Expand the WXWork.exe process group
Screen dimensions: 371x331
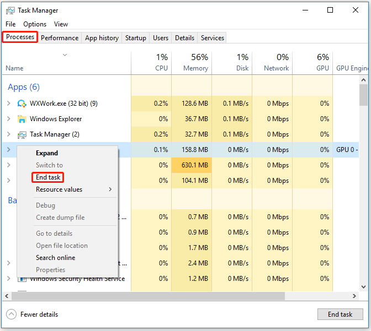pyautogui.click(x=9, y=103)
